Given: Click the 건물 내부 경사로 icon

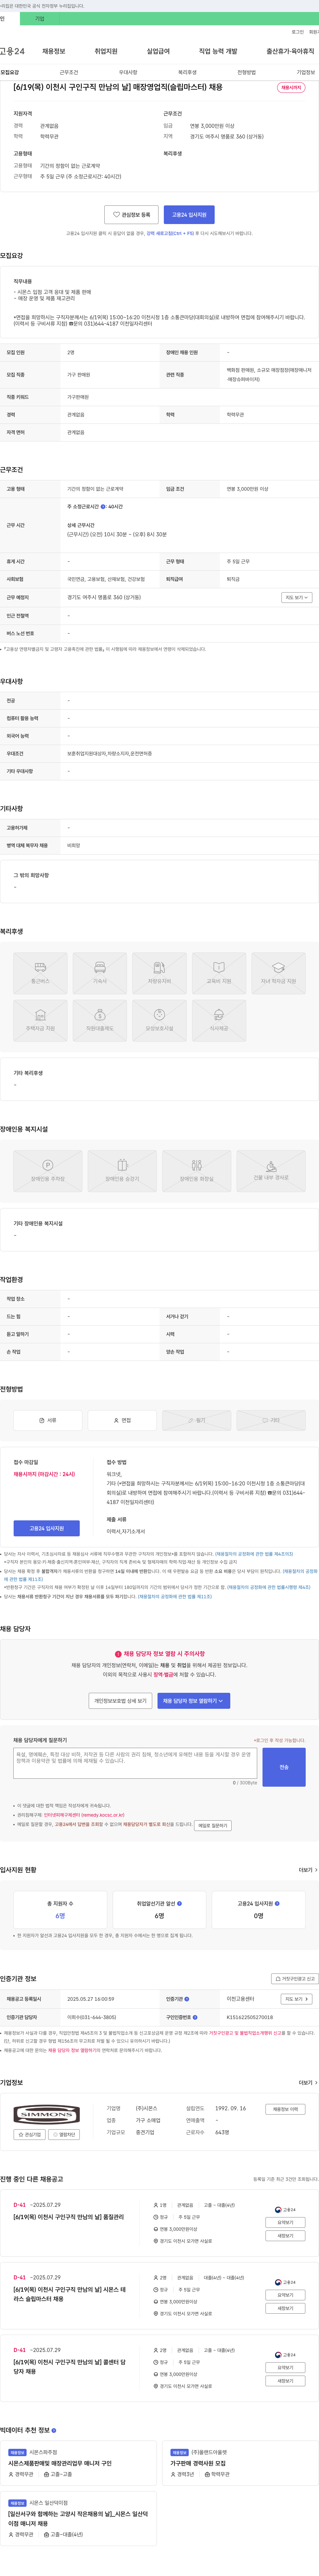Looking at the screenshot, I should click(271, 1171).
